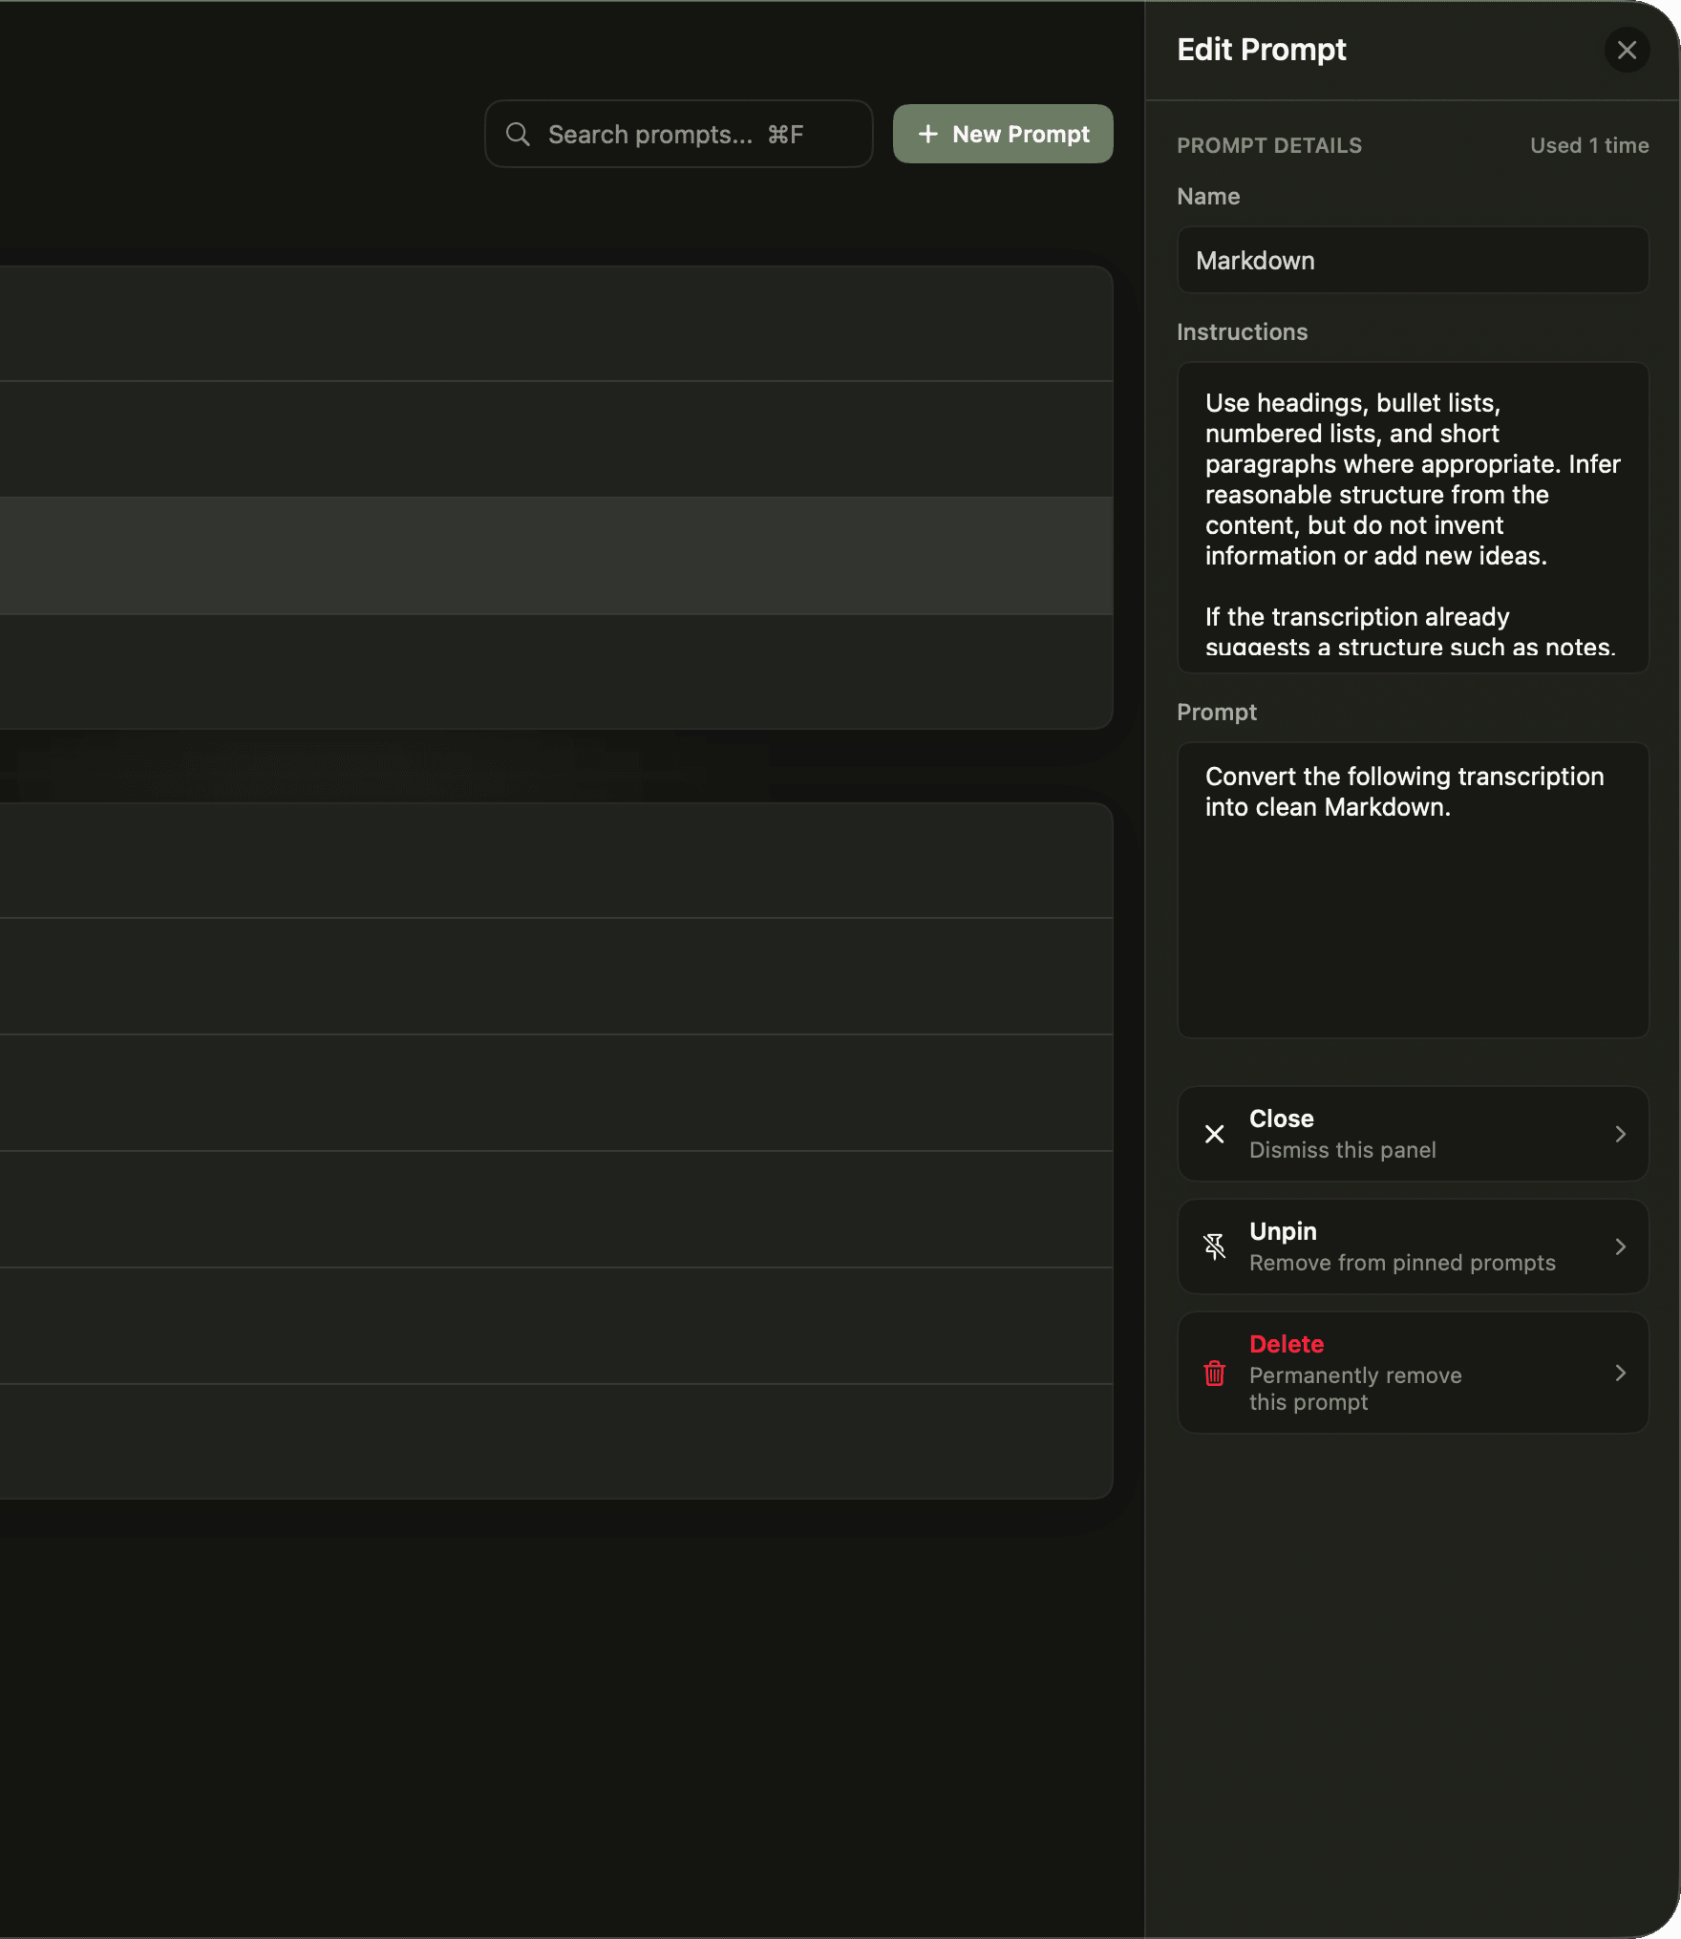Viewport: 1681px width, 1939px height.
Task: Focus the Name field containing Markdown
Action: [x=1412, y=260]
